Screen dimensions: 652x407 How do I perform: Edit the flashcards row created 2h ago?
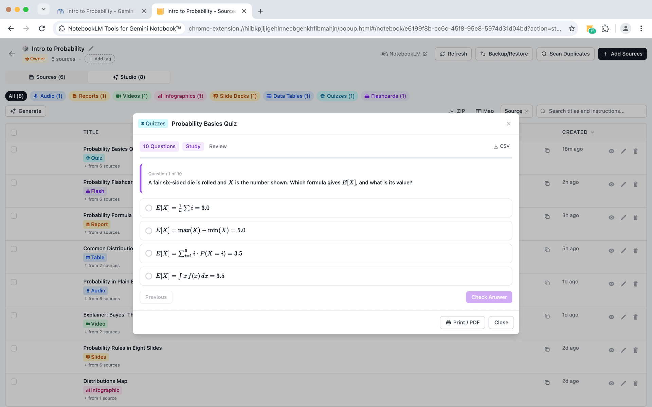pos(623,185)
